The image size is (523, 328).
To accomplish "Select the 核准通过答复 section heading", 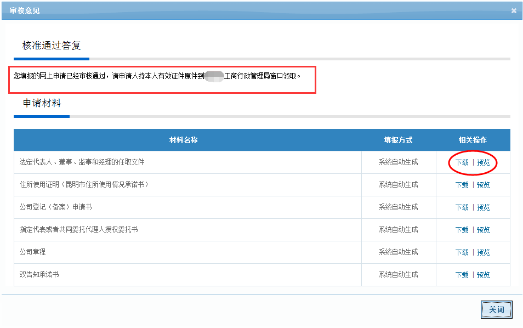I will [x=52, y=46].
